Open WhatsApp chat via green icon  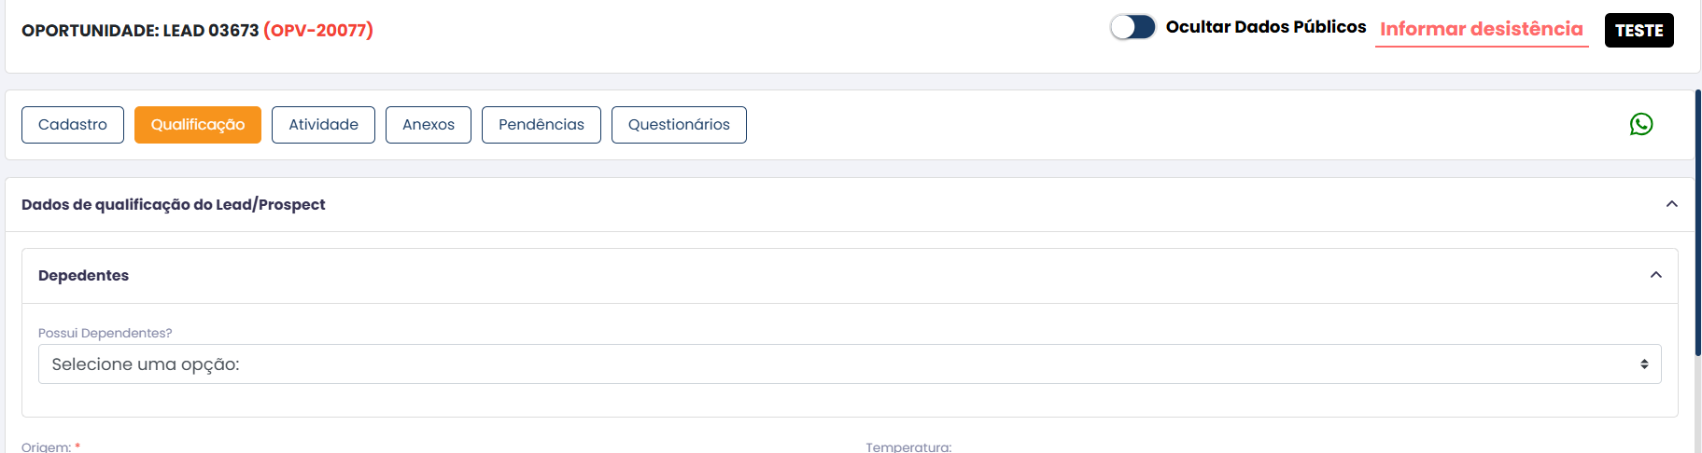1641,124
